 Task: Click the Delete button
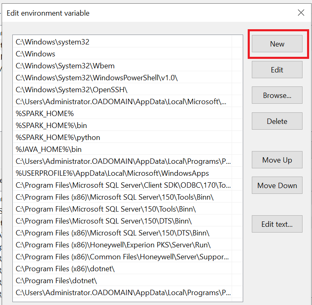coord(277,121)
